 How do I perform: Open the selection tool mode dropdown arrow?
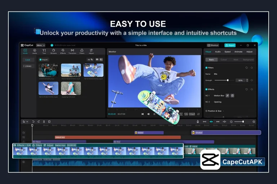point(27,122)
